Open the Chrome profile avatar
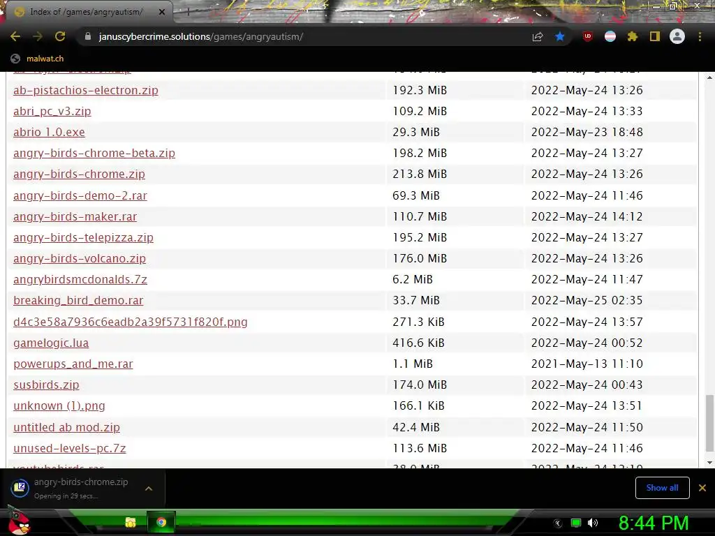This screenshot has height=536, width=715. pos(677,36)
